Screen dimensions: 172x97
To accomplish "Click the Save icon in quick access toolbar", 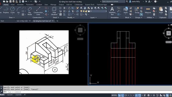I will pos(10,1).
